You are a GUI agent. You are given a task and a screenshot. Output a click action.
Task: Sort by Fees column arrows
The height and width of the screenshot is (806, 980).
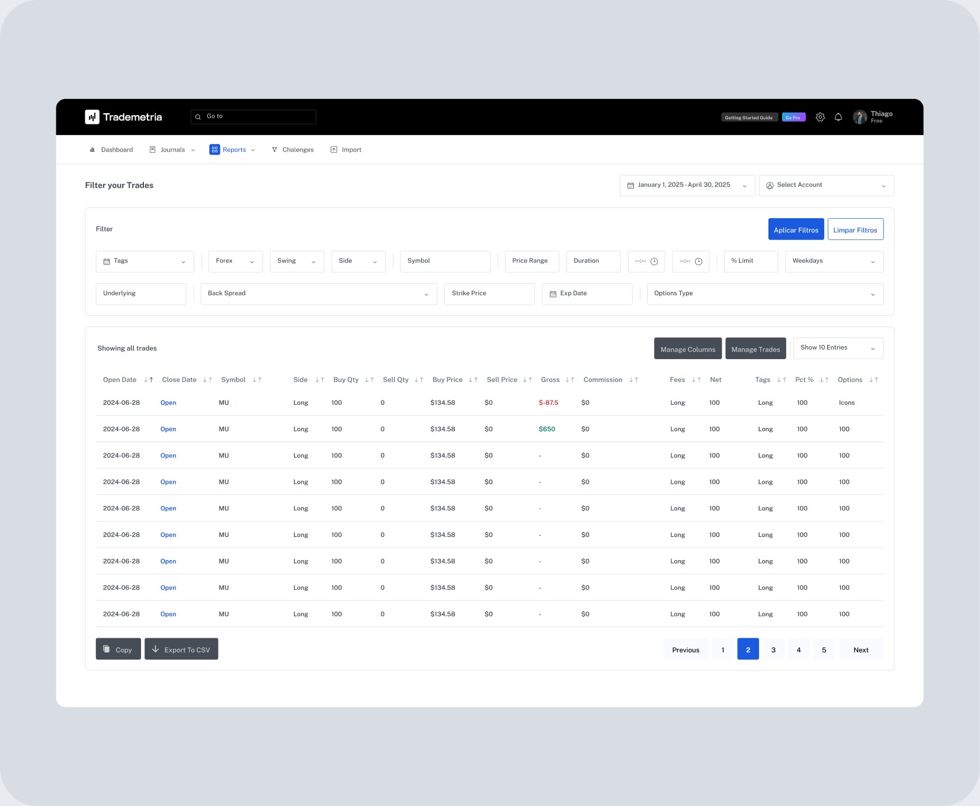[696, 380]
